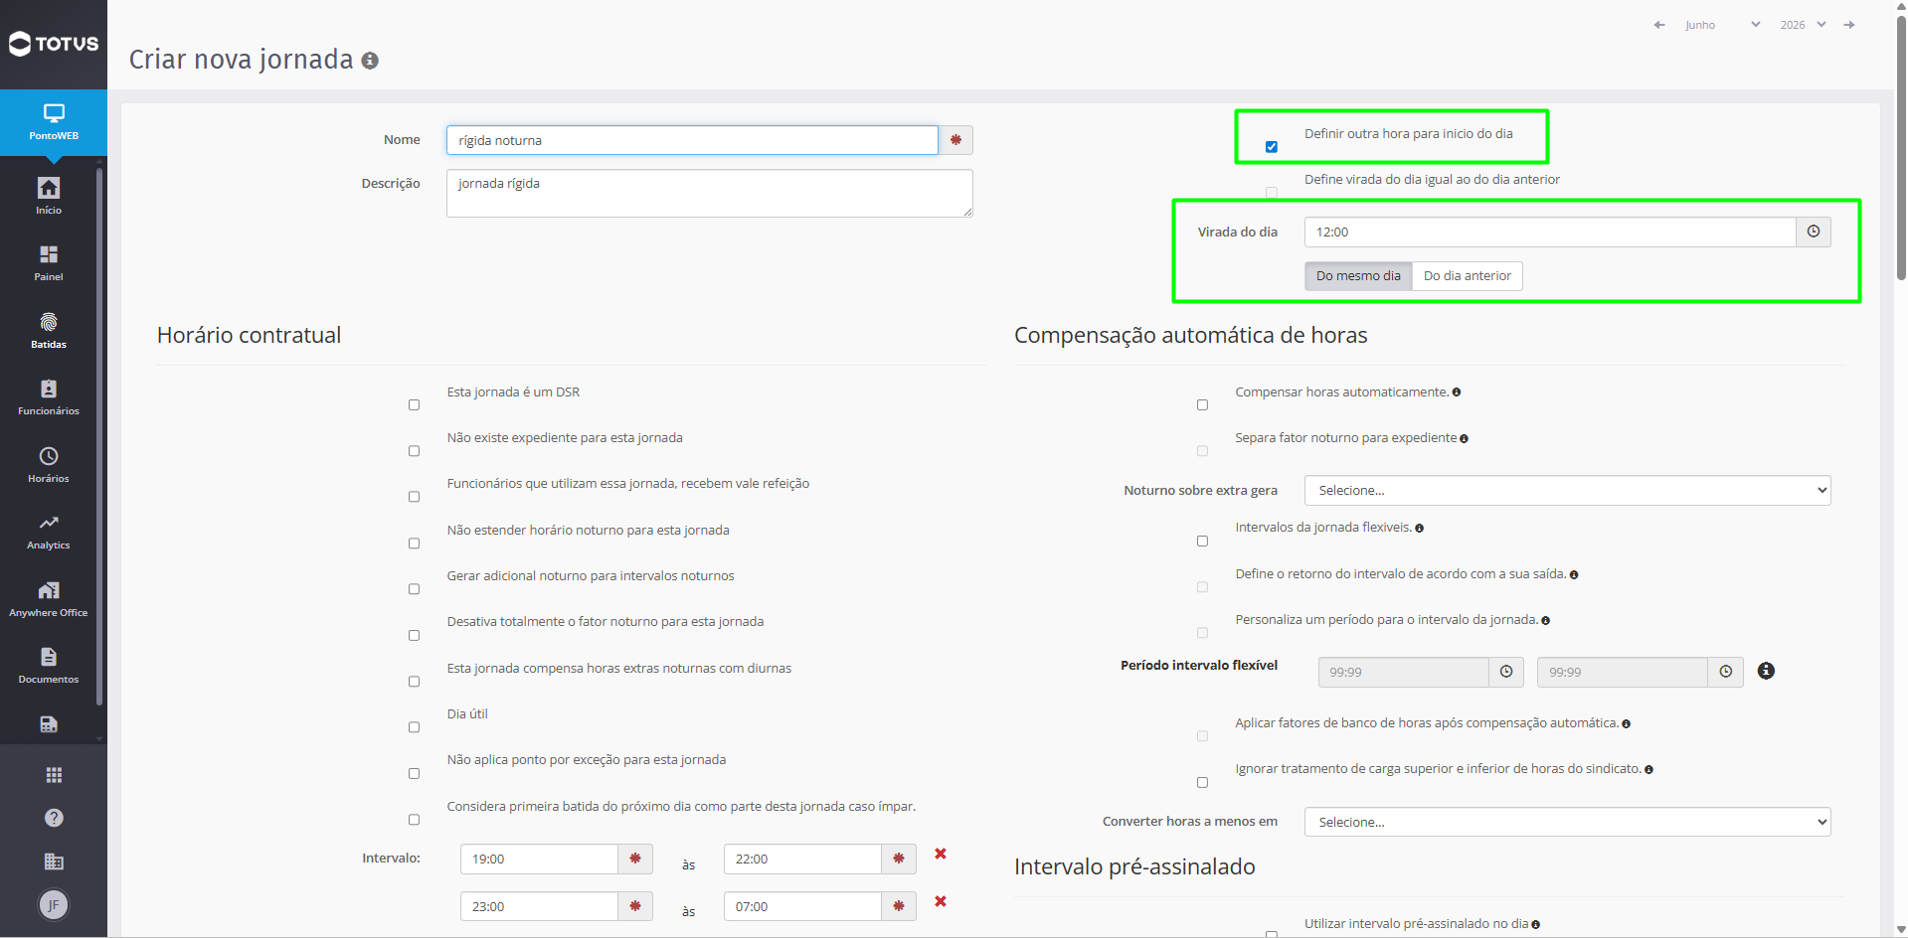Open the Painel dashboard section

pos(49,263)
